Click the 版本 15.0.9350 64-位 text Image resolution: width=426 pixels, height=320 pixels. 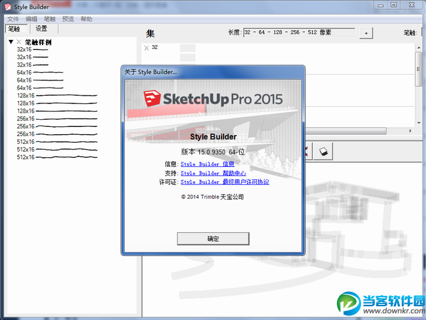[x=213, y=152]
